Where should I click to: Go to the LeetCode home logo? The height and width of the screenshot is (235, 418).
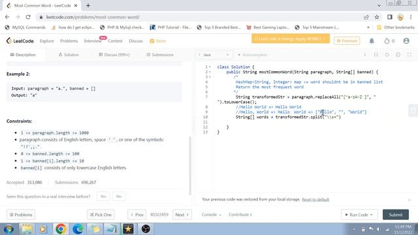coord(20,40)
